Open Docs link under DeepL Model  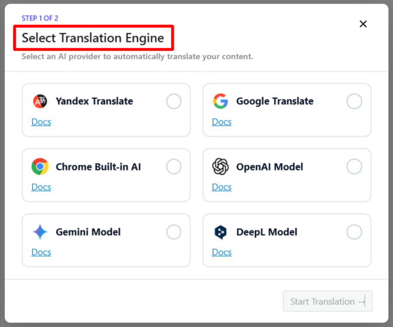(x=222, y=252)
